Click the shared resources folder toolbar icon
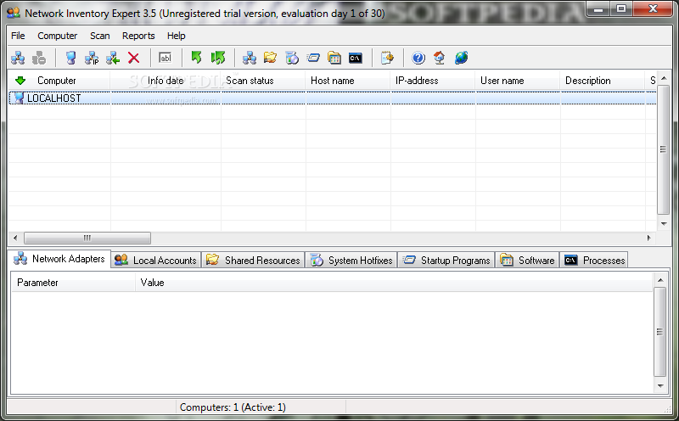Image resolution: width=679 pixels, height=421 pixels. coord(270,58)
